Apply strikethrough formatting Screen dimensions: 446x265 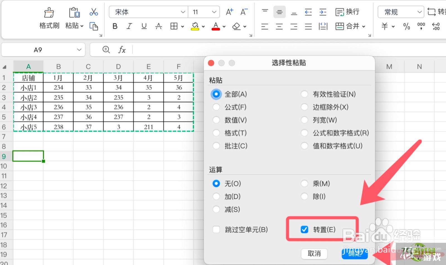click(159, 26)
